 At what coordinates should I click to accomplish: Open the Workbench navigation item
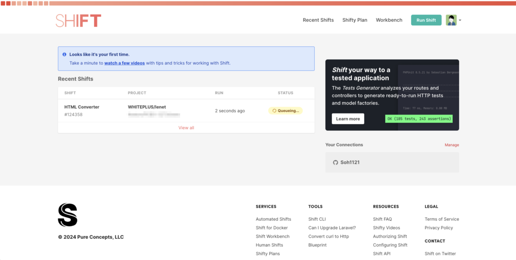[389, 20]
